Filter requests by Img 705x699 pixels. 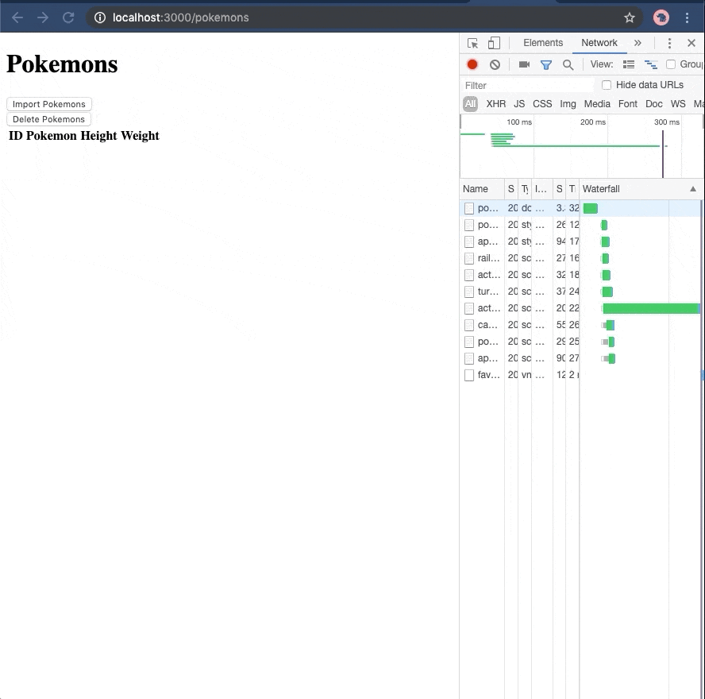click(568, 104)
